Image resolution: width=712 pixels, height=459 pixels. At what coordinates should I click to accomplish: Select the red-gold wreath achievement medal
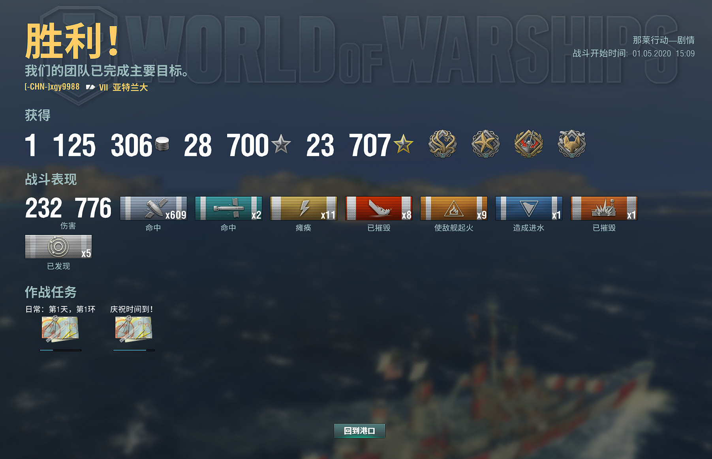(528, 144)
